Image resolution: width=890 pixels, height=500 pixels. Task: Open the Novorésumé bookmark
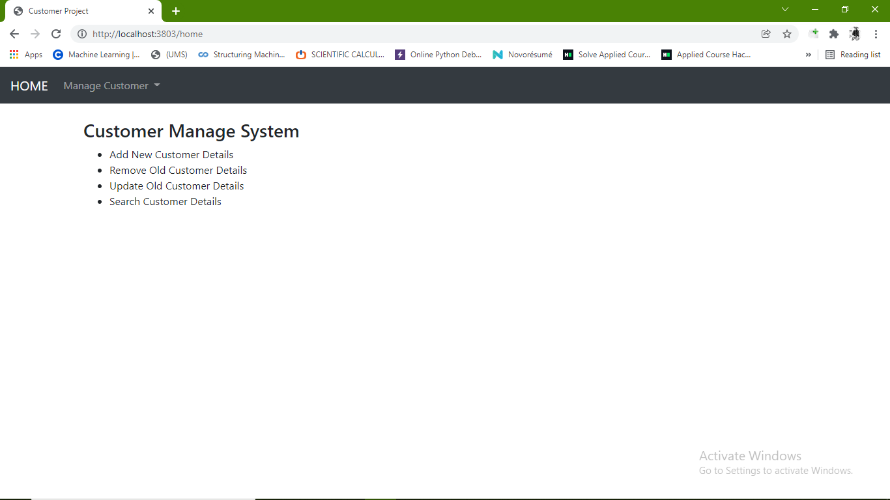(x=522, y=55)
